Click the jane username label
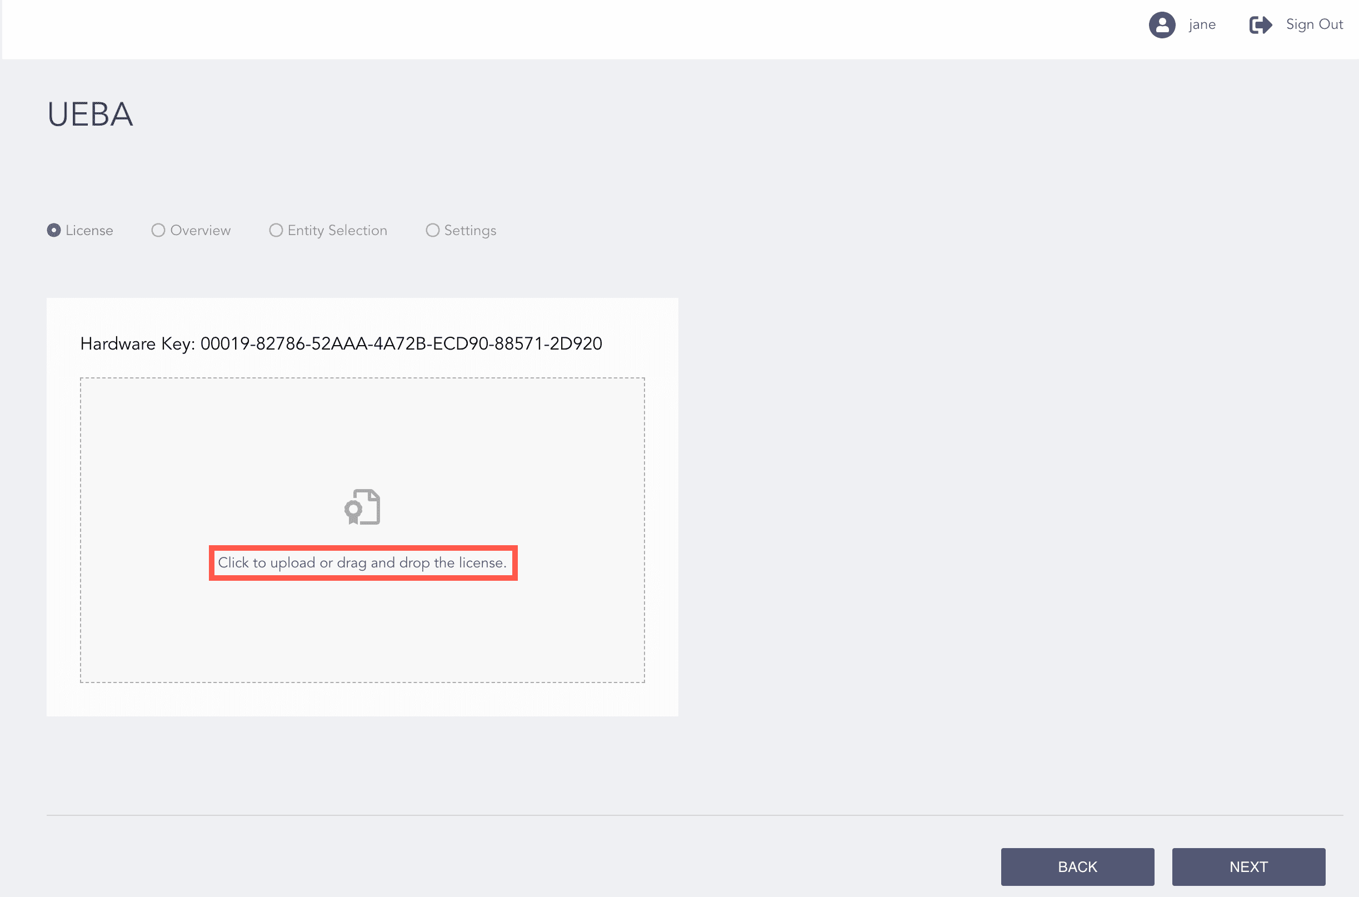 click(x=1202, y=24)
